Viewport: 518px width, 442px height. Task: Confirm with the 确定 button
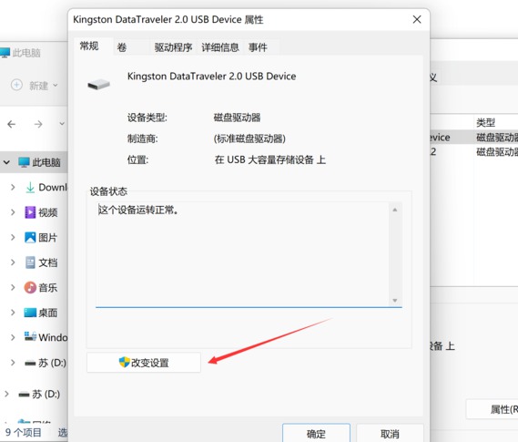click(316, 434)
